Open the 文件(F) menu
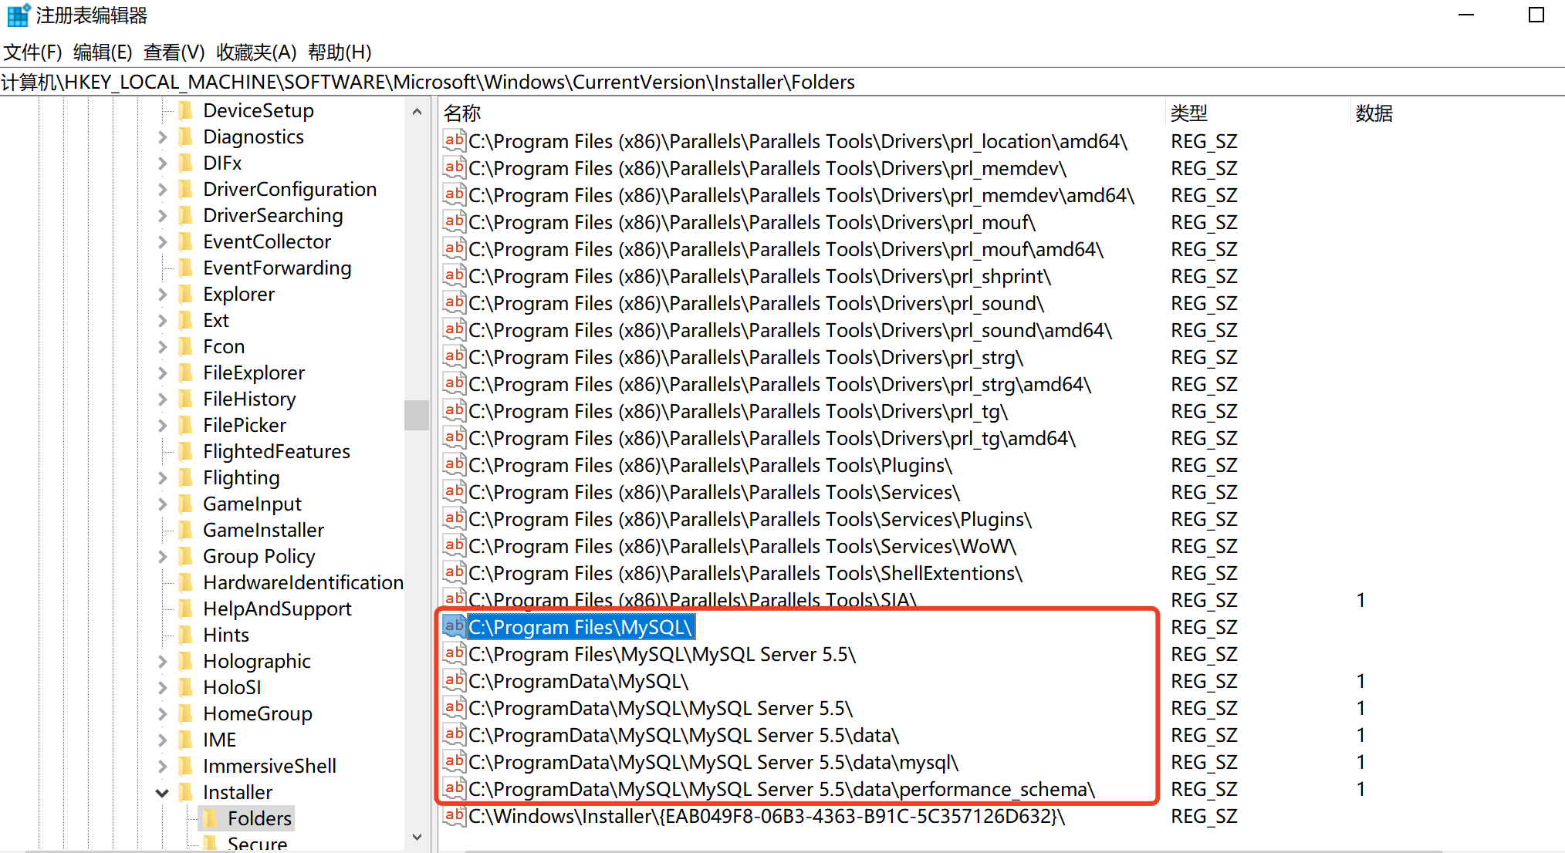Image resolution: width=1565 pixels, height=853 pixels. [32, 52]
